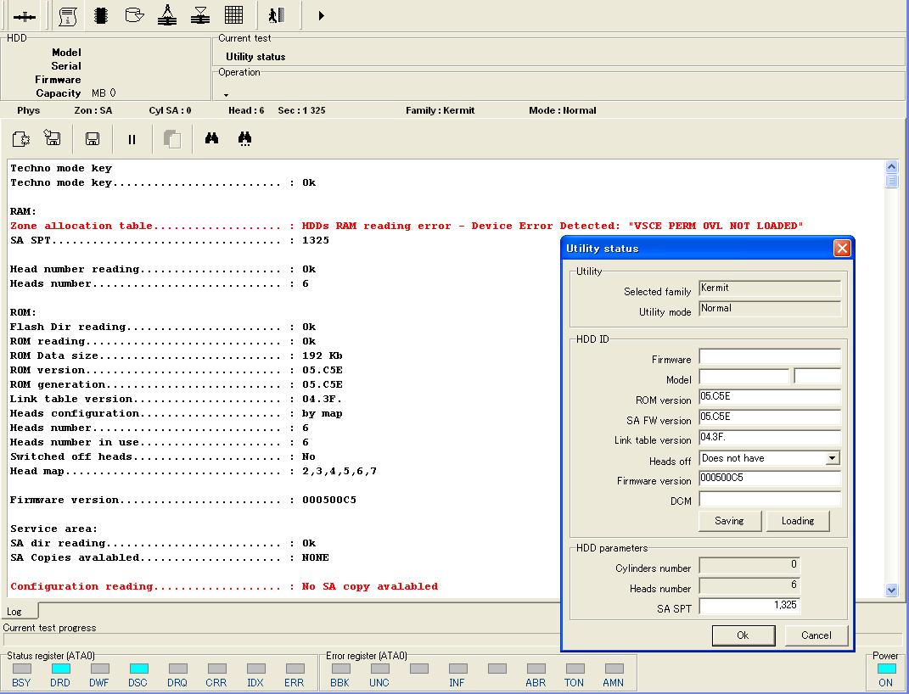Click the log scrollbar thumb

point(892,181)
